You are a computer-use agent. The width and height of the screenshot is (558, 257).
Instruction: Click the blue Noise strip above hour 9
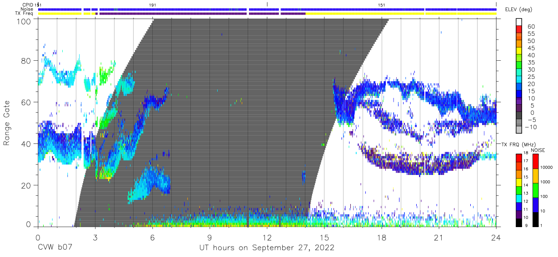[x=210, y=9]
